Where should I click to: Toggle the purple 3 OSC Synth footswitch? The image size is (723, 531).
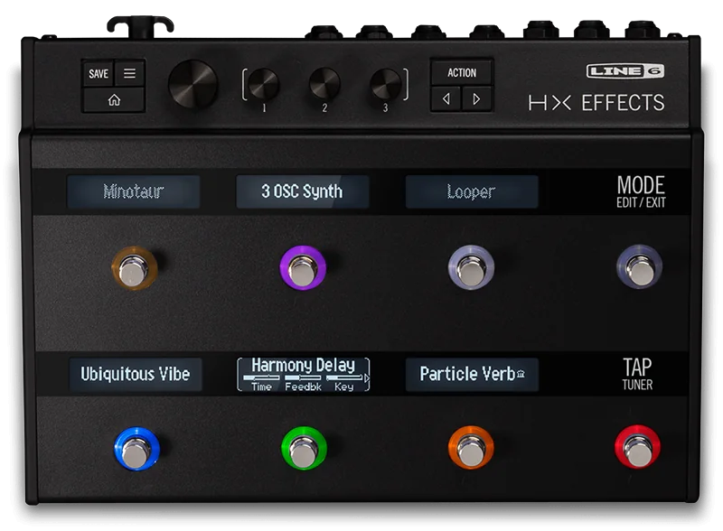pos(303,268)
